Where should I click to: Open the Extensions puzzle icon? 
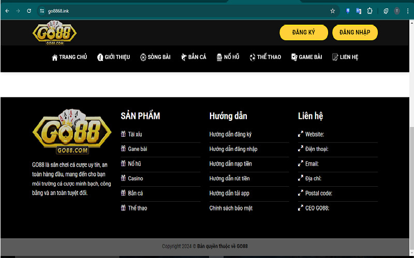pos(369,11)
